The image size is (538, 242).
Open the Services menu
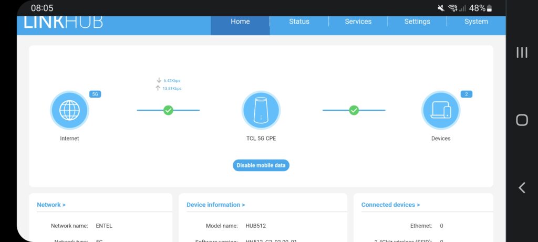pyautogui.click(x=358, y=22)
